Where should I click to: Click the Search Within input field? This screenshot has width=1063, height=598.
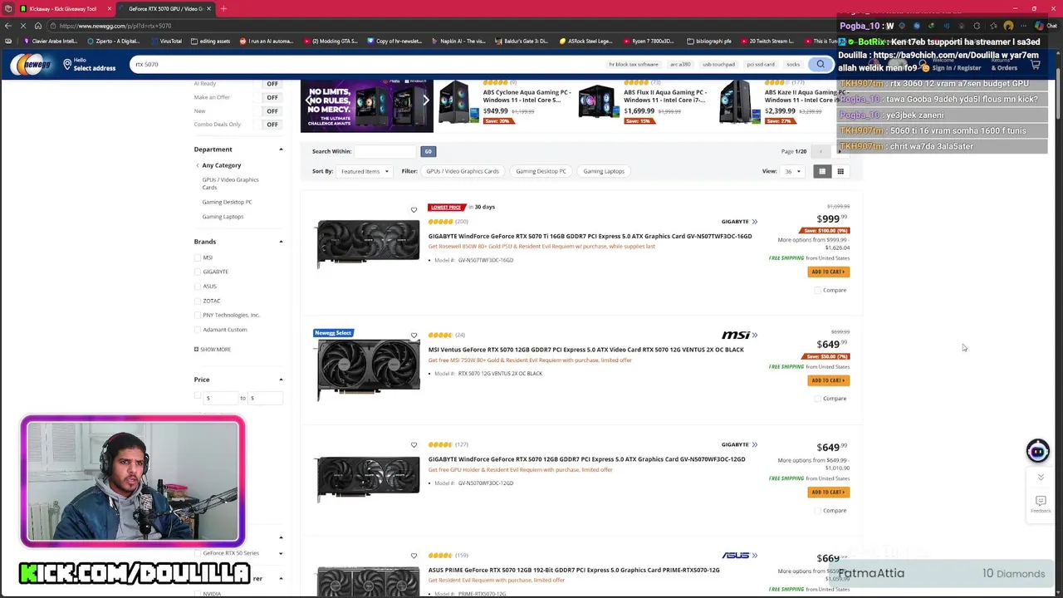tap(385, 151)
